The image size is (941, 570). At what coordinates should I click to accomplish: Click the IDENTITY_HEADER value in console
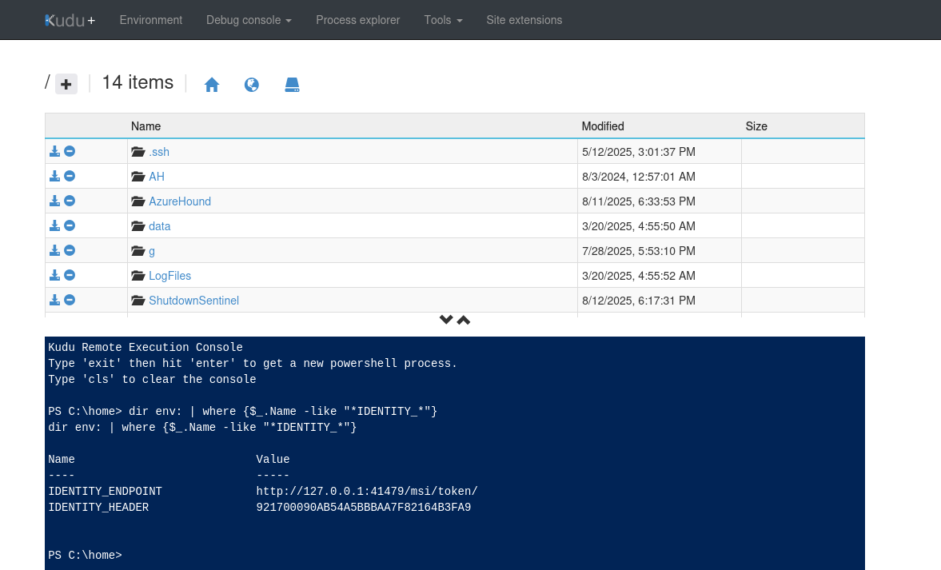tap(364, 507)
